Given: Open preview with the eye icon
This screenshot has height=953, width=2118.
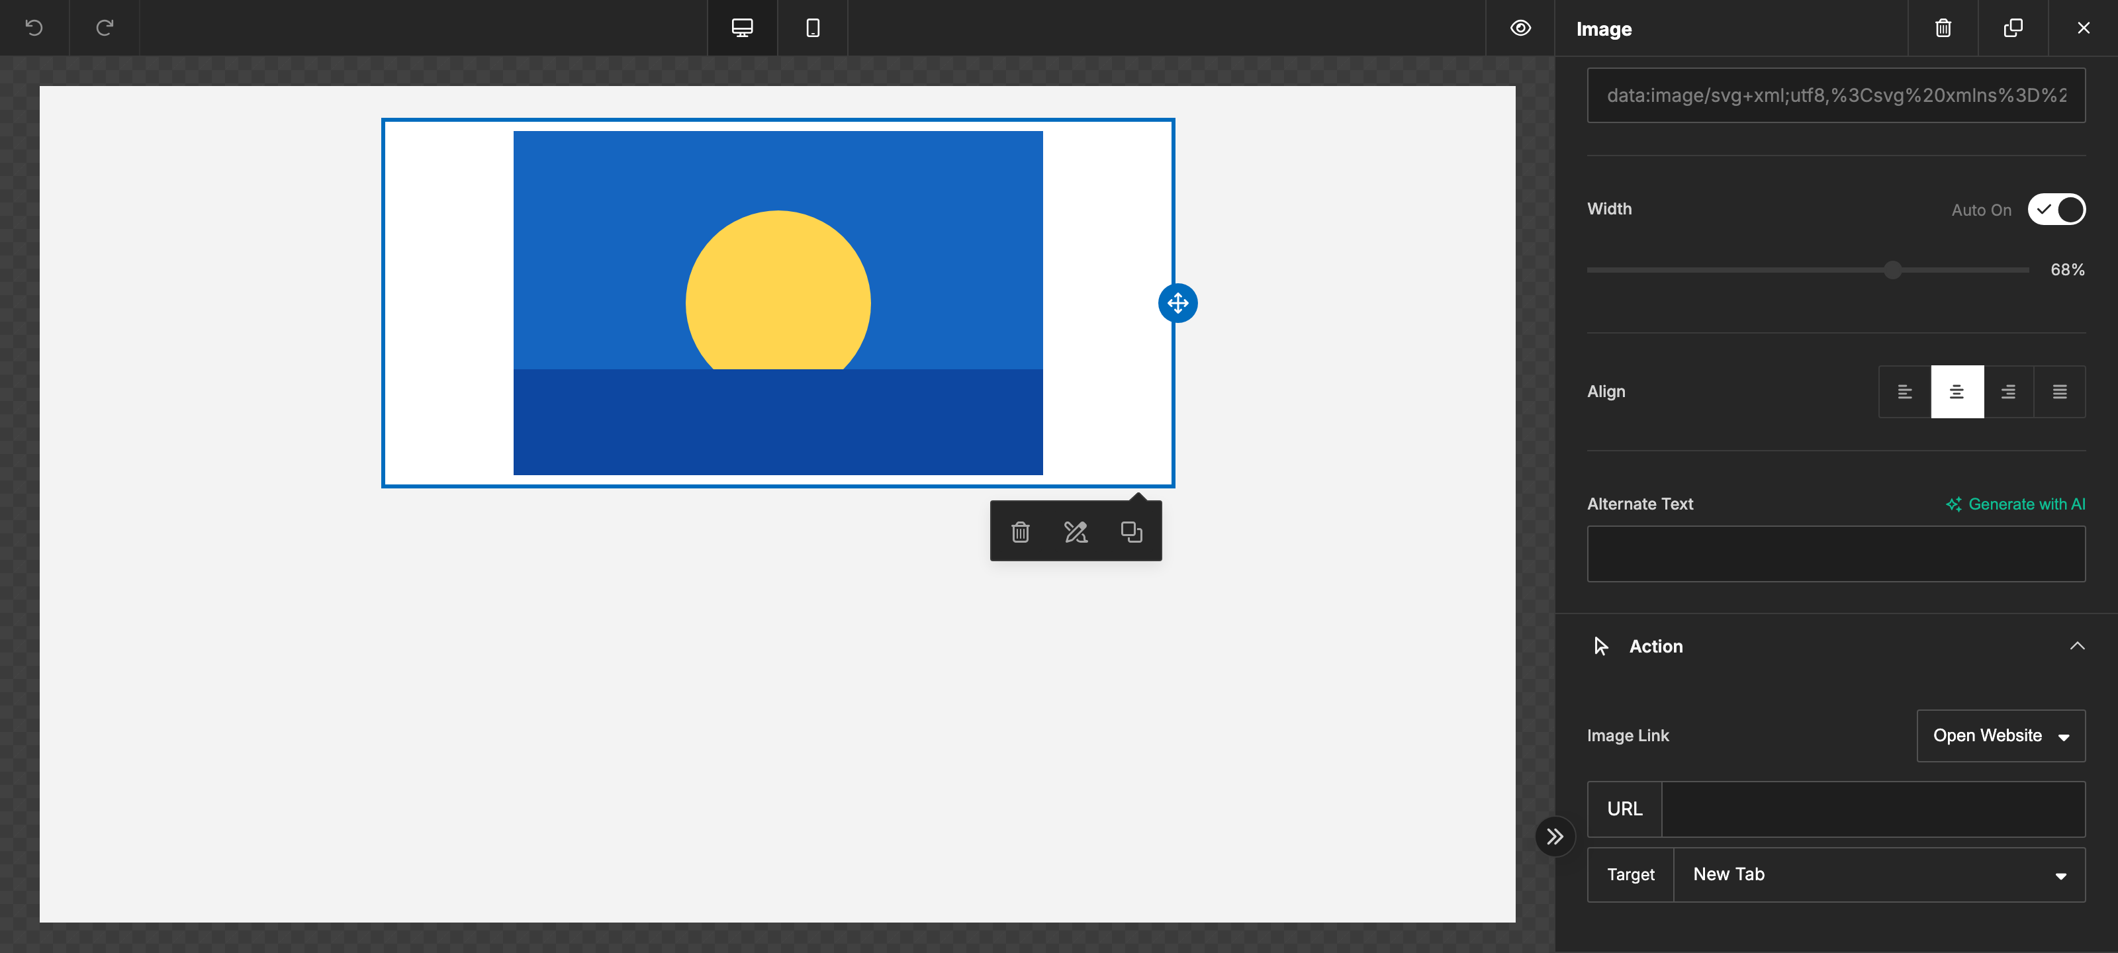Looking at the screenshot, I should (1520, 28).
